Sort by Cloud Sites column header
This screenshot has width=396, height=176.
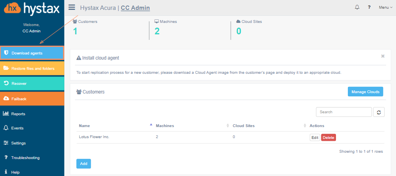point(244,126)
